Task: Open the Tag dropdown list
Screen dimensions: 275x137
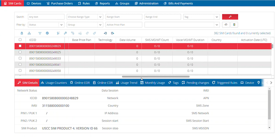Action: [x=201, y=17]
